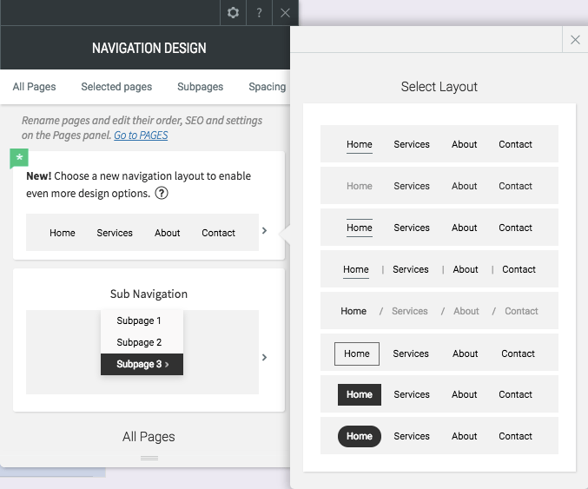The width and height of the screenshot is (588, 489).
Task: Open the settings gear icon
Action: [233, 13]
